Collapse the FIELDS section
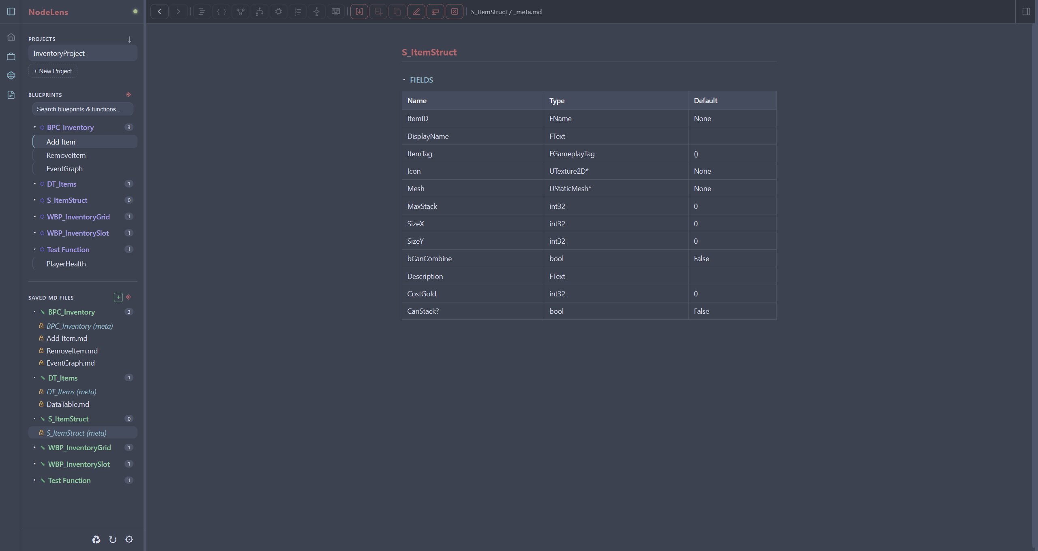 (404, 80)
